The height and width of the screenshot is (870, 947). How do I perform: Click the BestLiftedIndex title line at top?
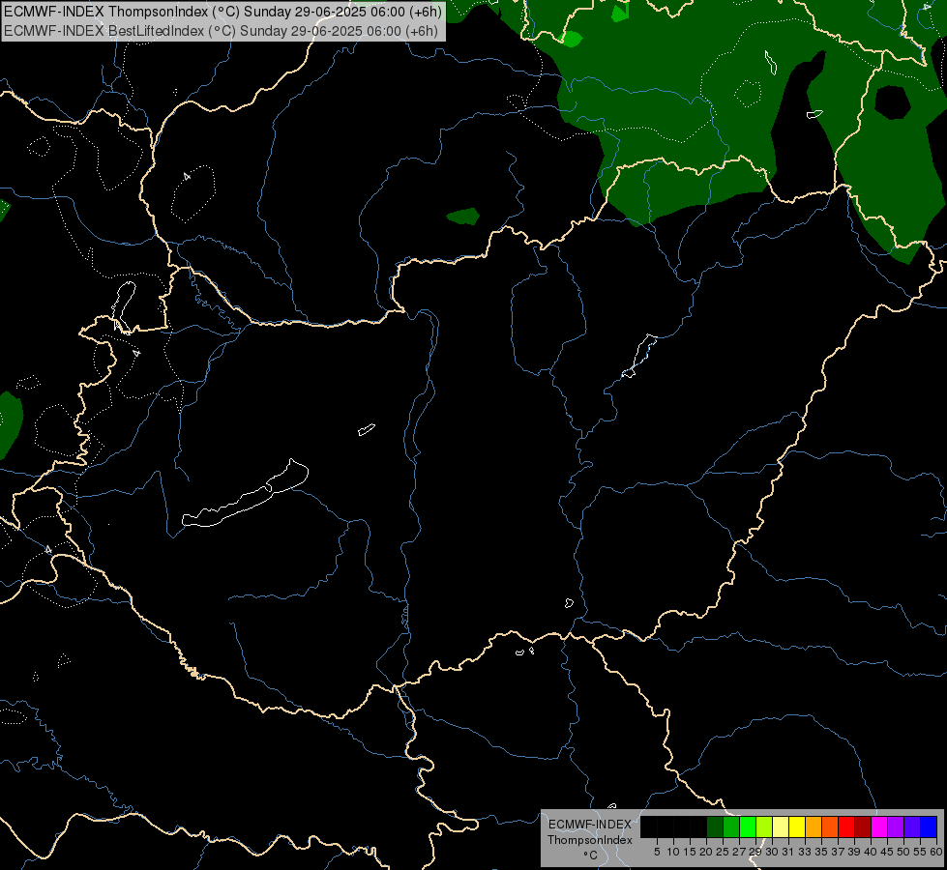click(x=222, y=31)
